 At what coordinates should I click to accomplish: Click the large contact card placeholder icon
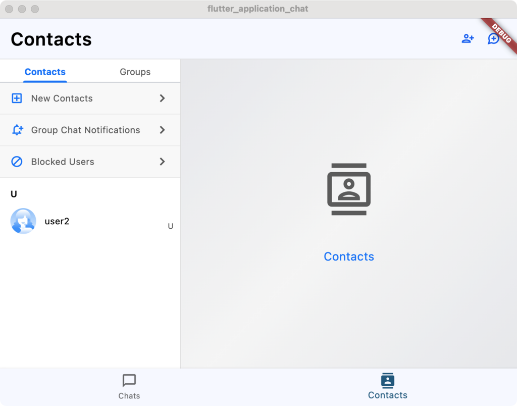tap(349, 189)
